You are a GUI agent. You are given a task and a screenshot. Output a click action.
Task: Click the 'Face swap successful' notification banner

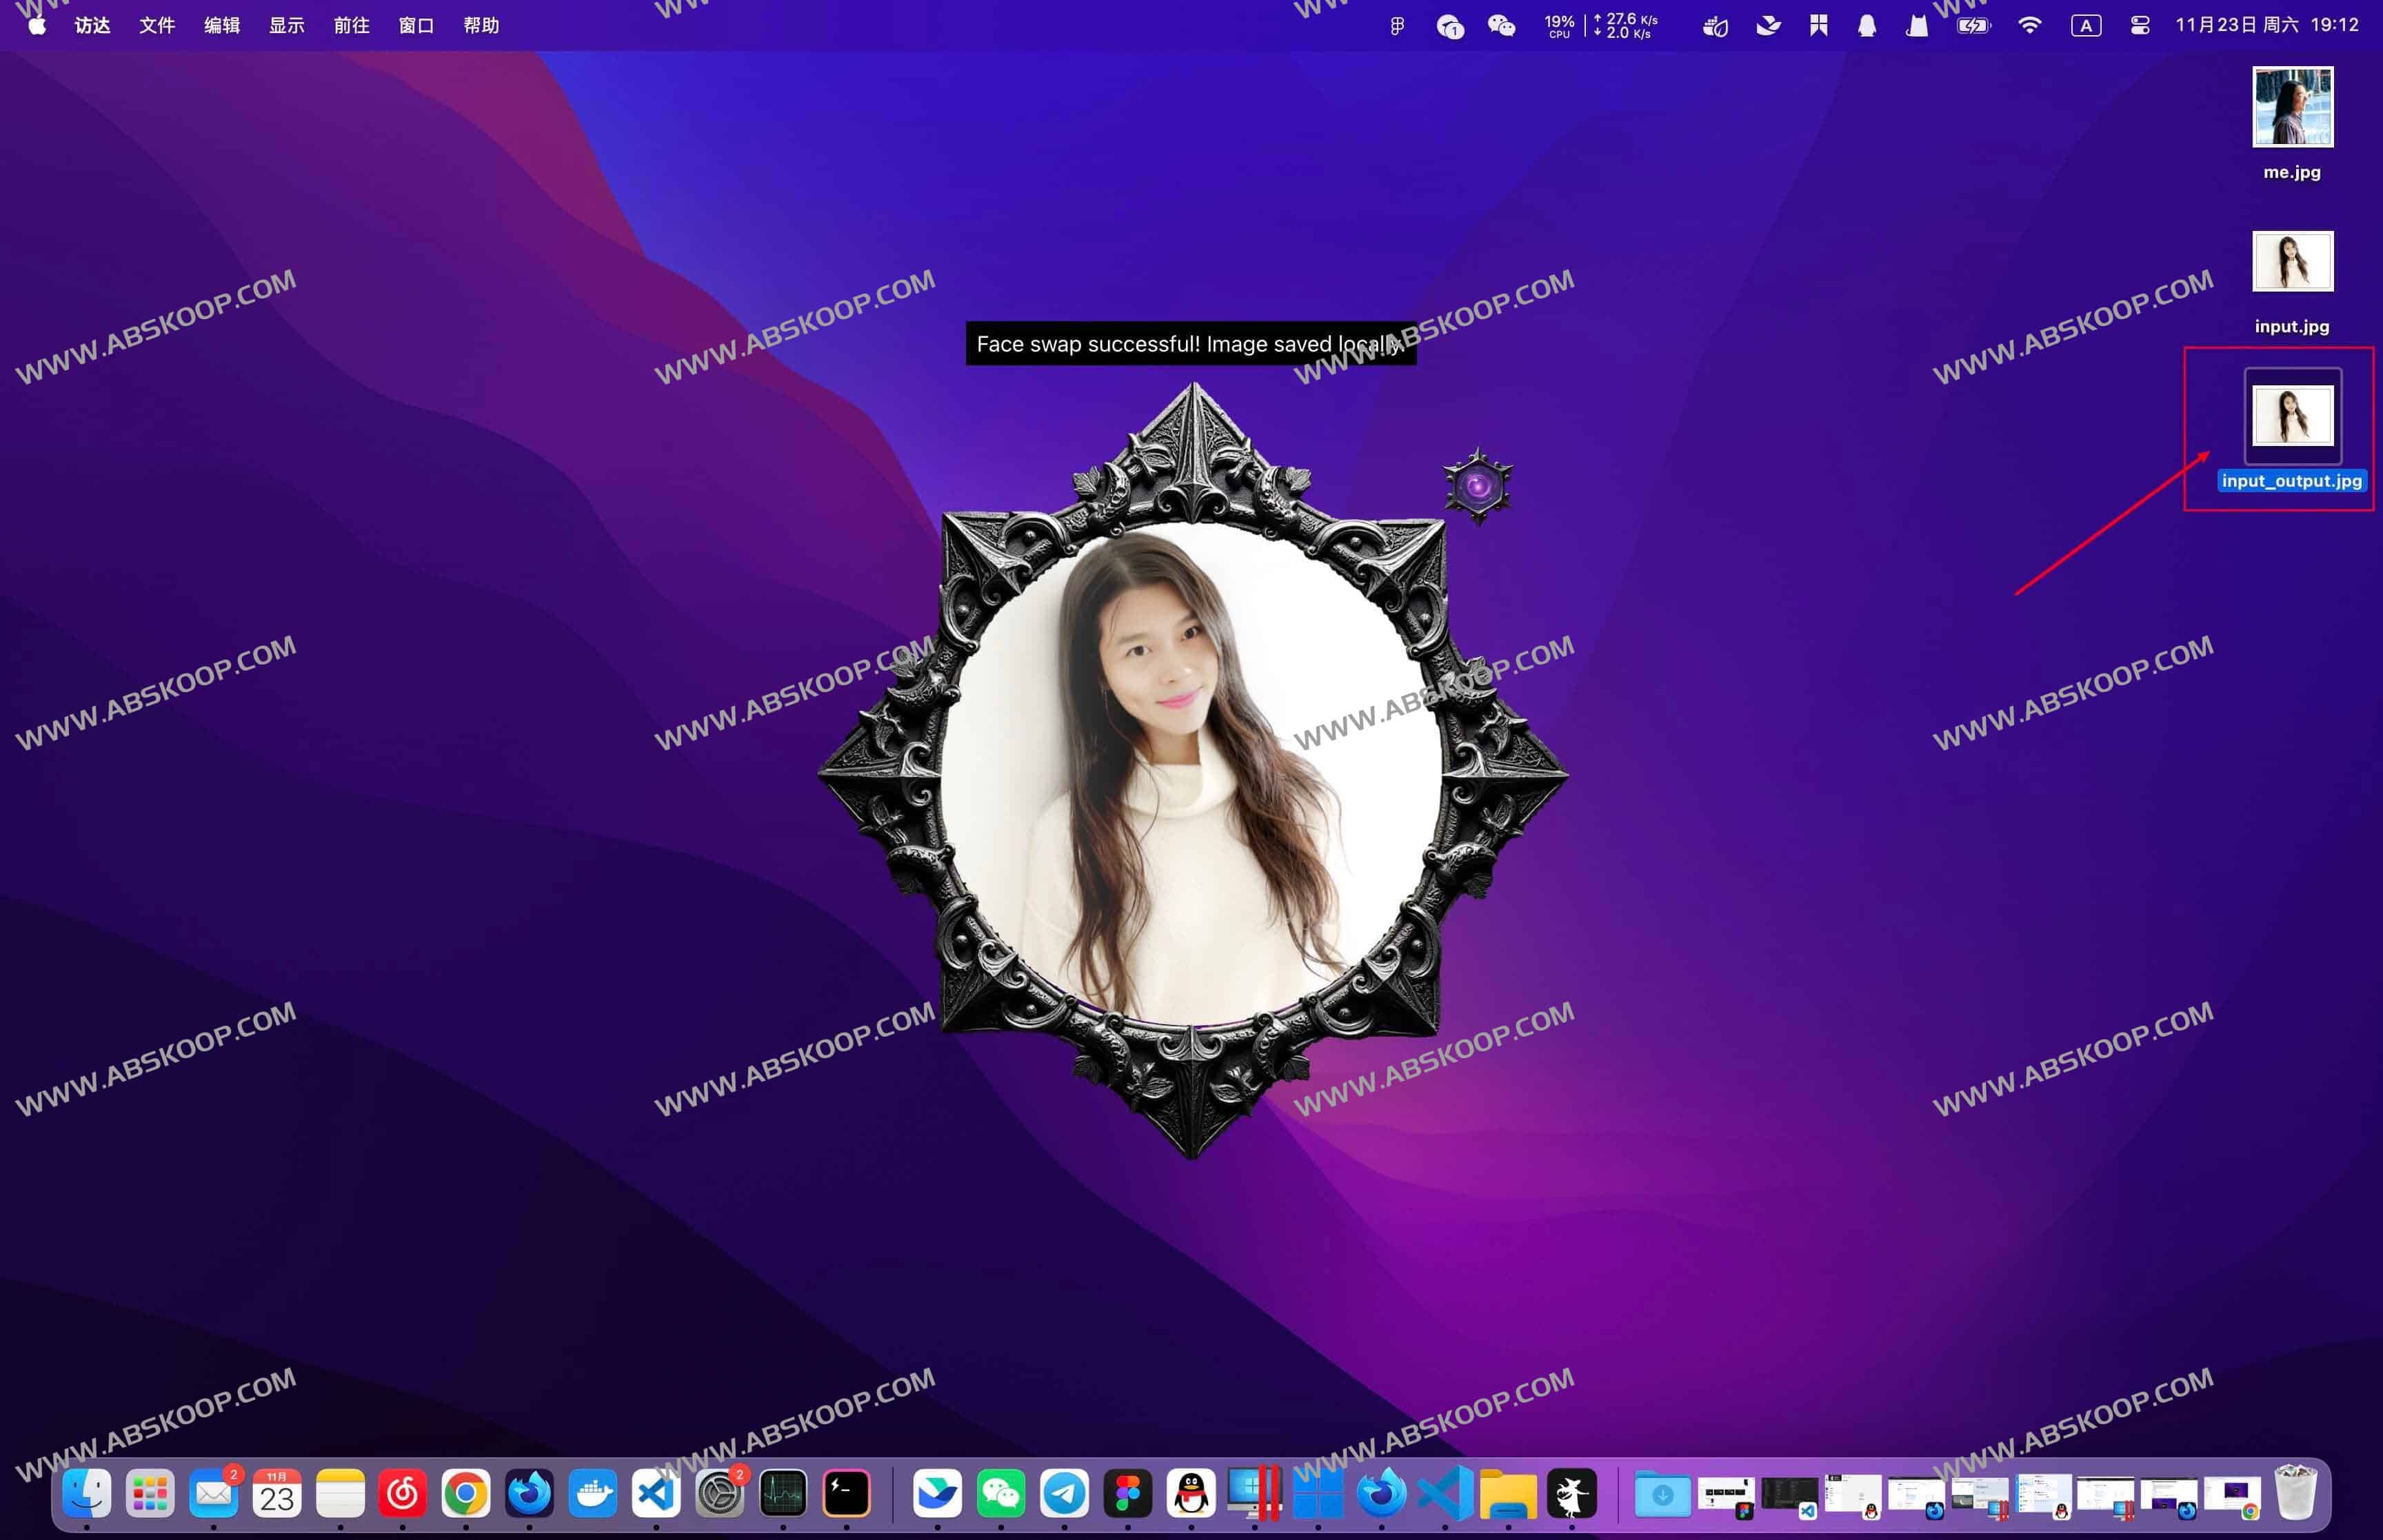point(1189,344)
